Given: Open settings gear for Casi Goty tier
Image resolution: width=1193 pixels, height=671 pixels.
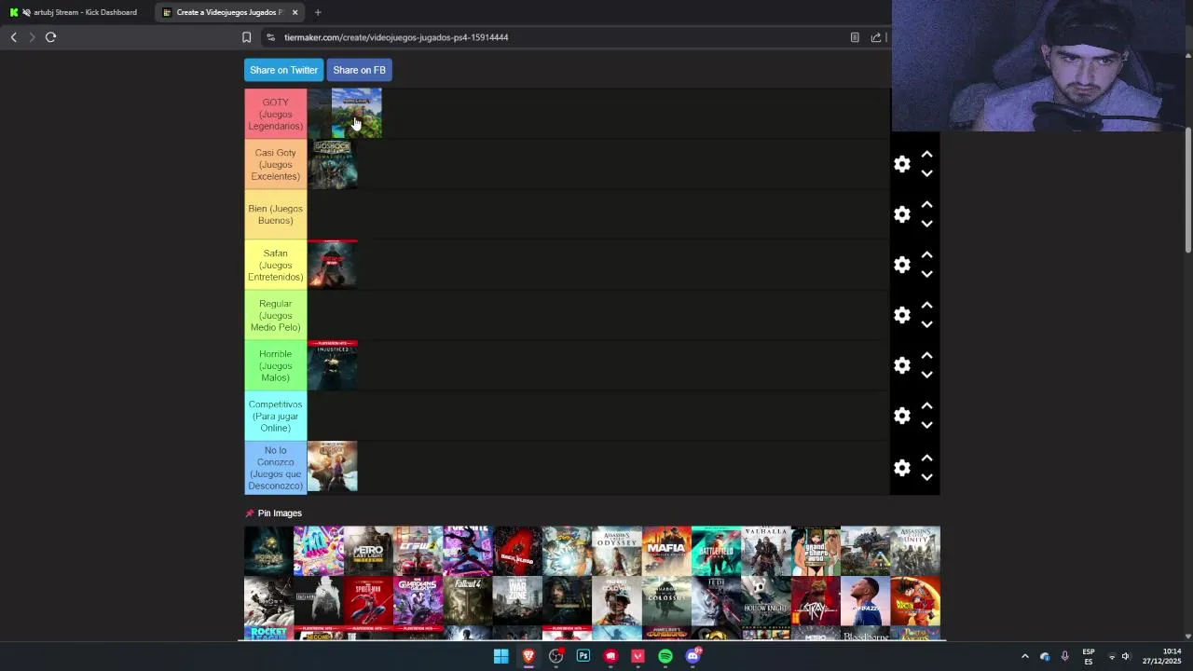Looking at the screenshot, I should click(x=902, y=164).
